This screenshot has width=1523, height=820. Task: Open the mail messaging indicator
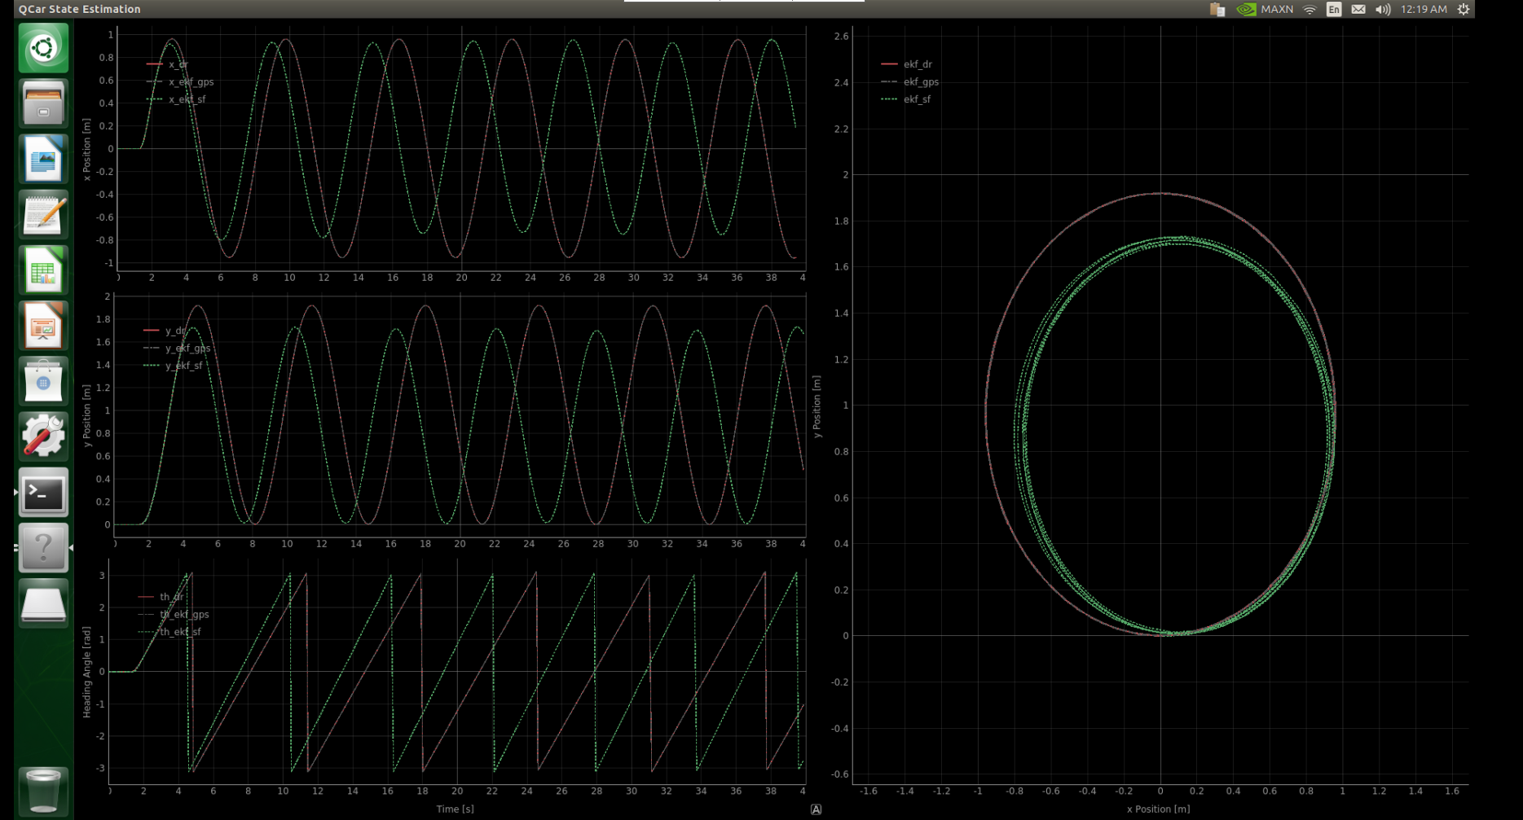(1358, 9)
